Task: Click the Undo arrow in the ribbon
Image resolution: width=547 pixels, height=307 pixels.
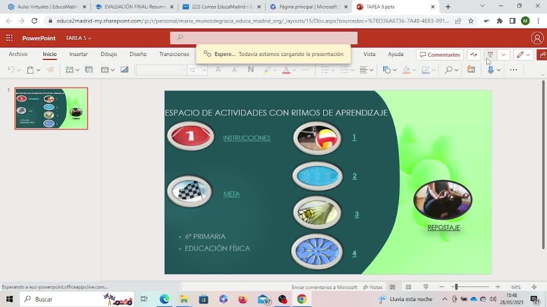Action: 11,70
